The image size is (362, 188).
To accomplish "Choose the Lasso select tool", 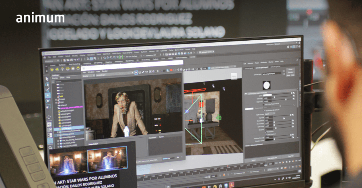I will [47, 84].
